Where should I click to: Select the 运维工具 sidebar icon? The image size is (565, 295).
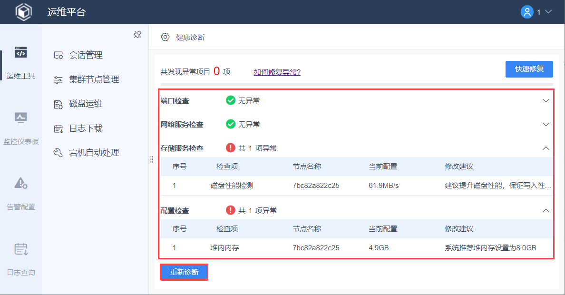pyautogui.click(x=20, y=52)
